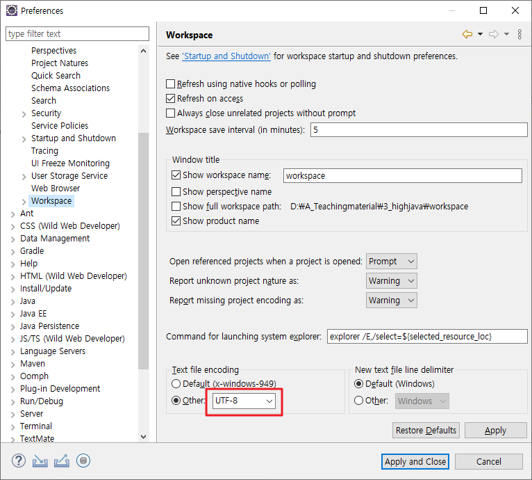This screenshot has width=532, height=480.
Task: Click the Cancel button
Action: [x=488, y=462]
